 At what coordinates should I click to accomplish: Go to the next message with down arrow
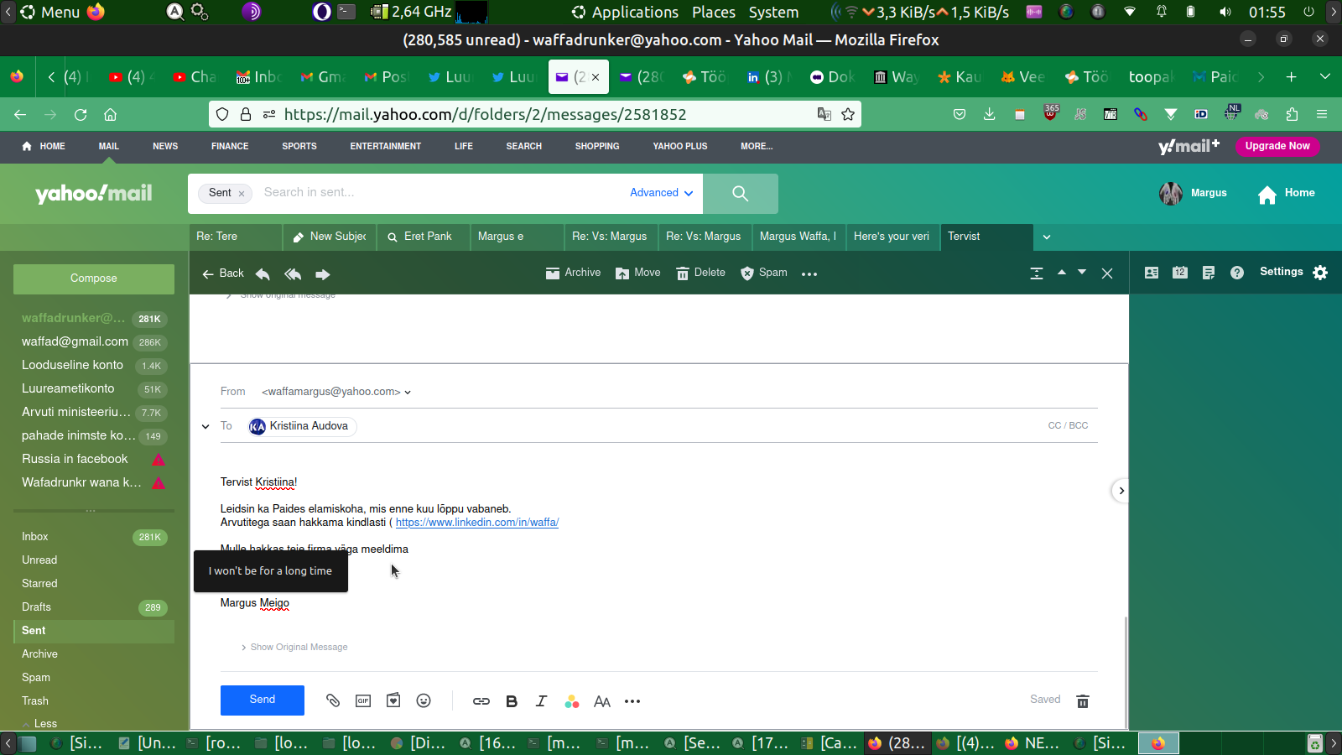coord(1082,273)
